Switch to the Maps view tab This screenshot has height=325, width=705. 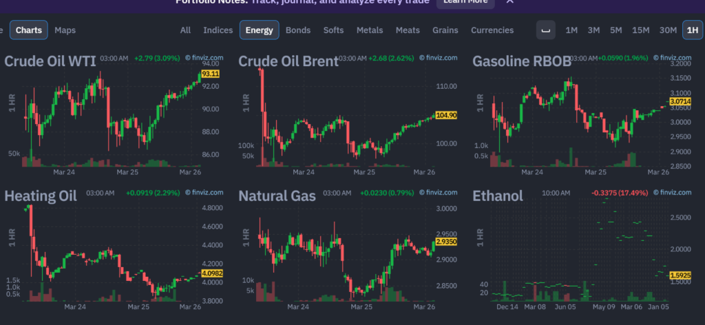pyautogui.click(x=65, y=30)
